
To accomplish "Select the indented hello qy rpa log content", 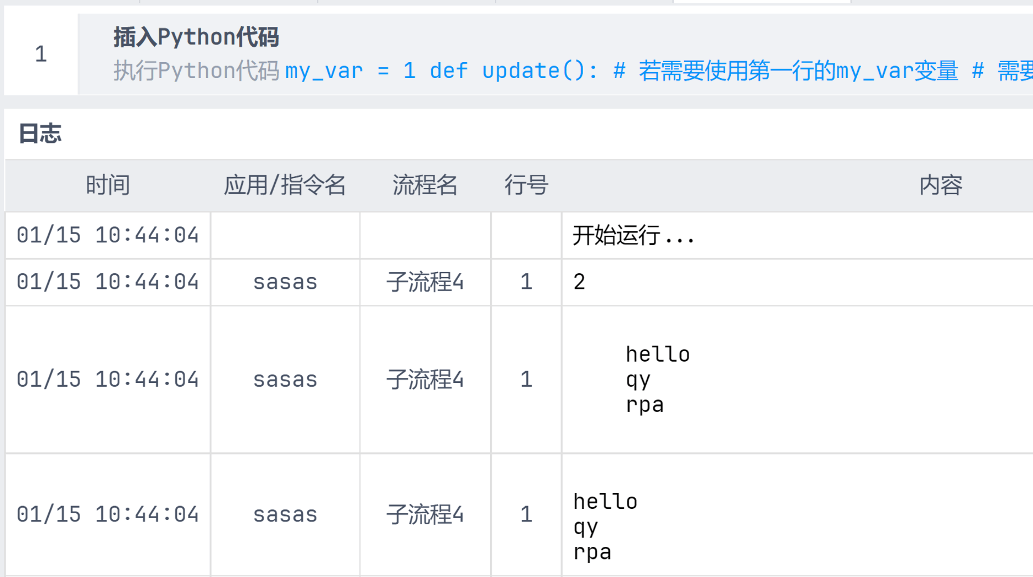I will tap(657, 380).
